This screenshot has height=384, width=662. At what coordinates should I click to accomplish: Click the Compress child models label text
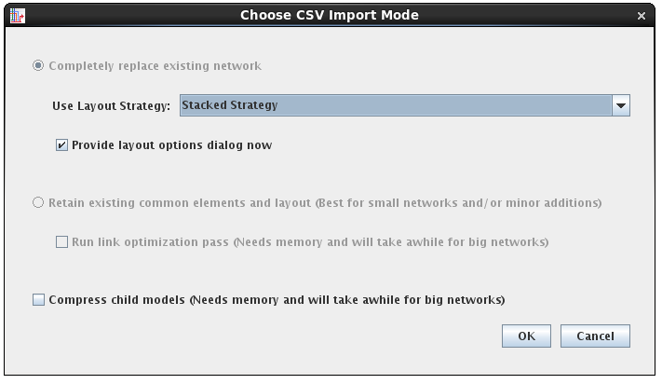coord(277,300)
